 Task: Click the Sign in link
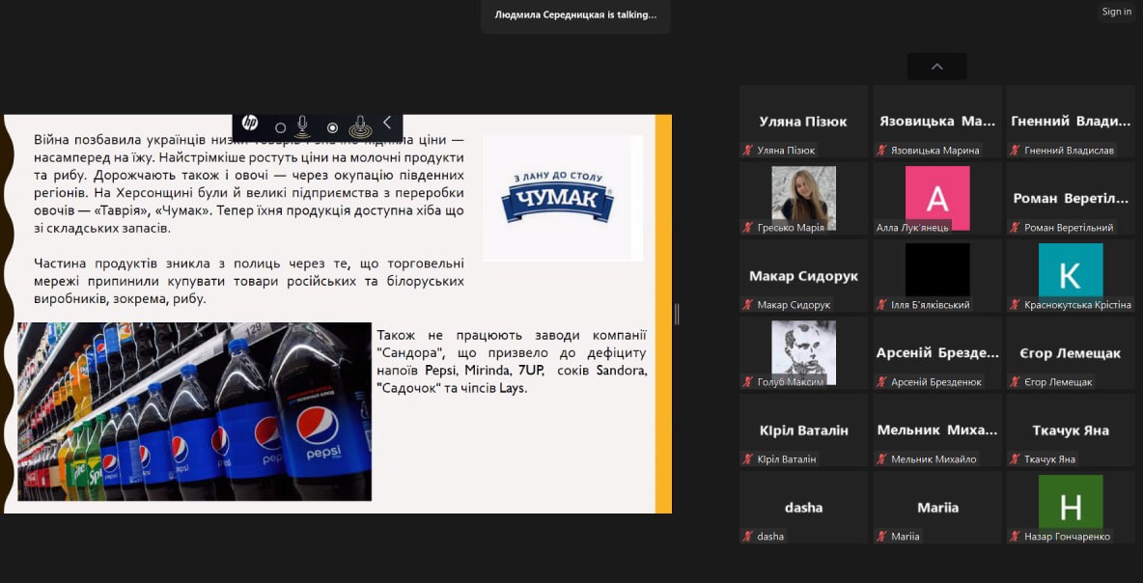point(1116,12)
